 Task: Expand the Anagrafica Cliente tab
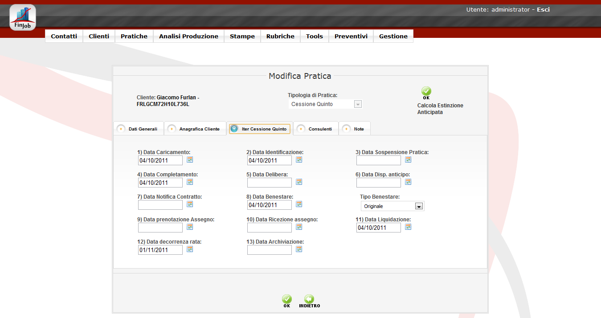coord(195,129)
